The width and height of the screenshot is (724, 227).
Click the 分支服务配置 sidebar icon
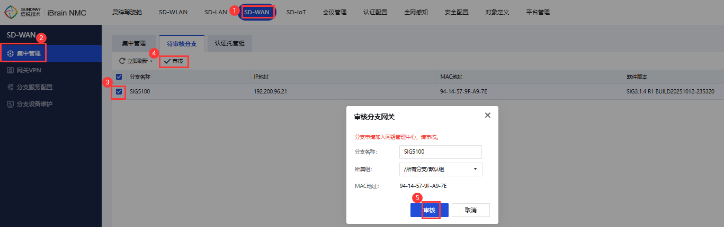(x=10, y=87)
